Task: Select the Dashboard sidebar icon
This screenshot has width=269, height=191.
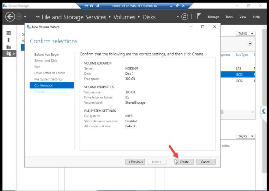Action: [9, 33]
